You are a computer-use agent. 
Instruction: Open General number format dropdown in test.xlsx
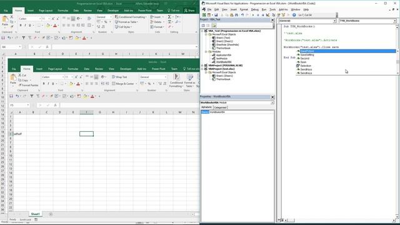coord(165,77)
